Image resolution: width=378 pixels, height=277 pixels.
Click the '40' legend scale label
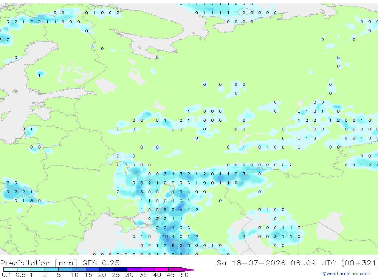pyautogui.click(x=157, y=275)
